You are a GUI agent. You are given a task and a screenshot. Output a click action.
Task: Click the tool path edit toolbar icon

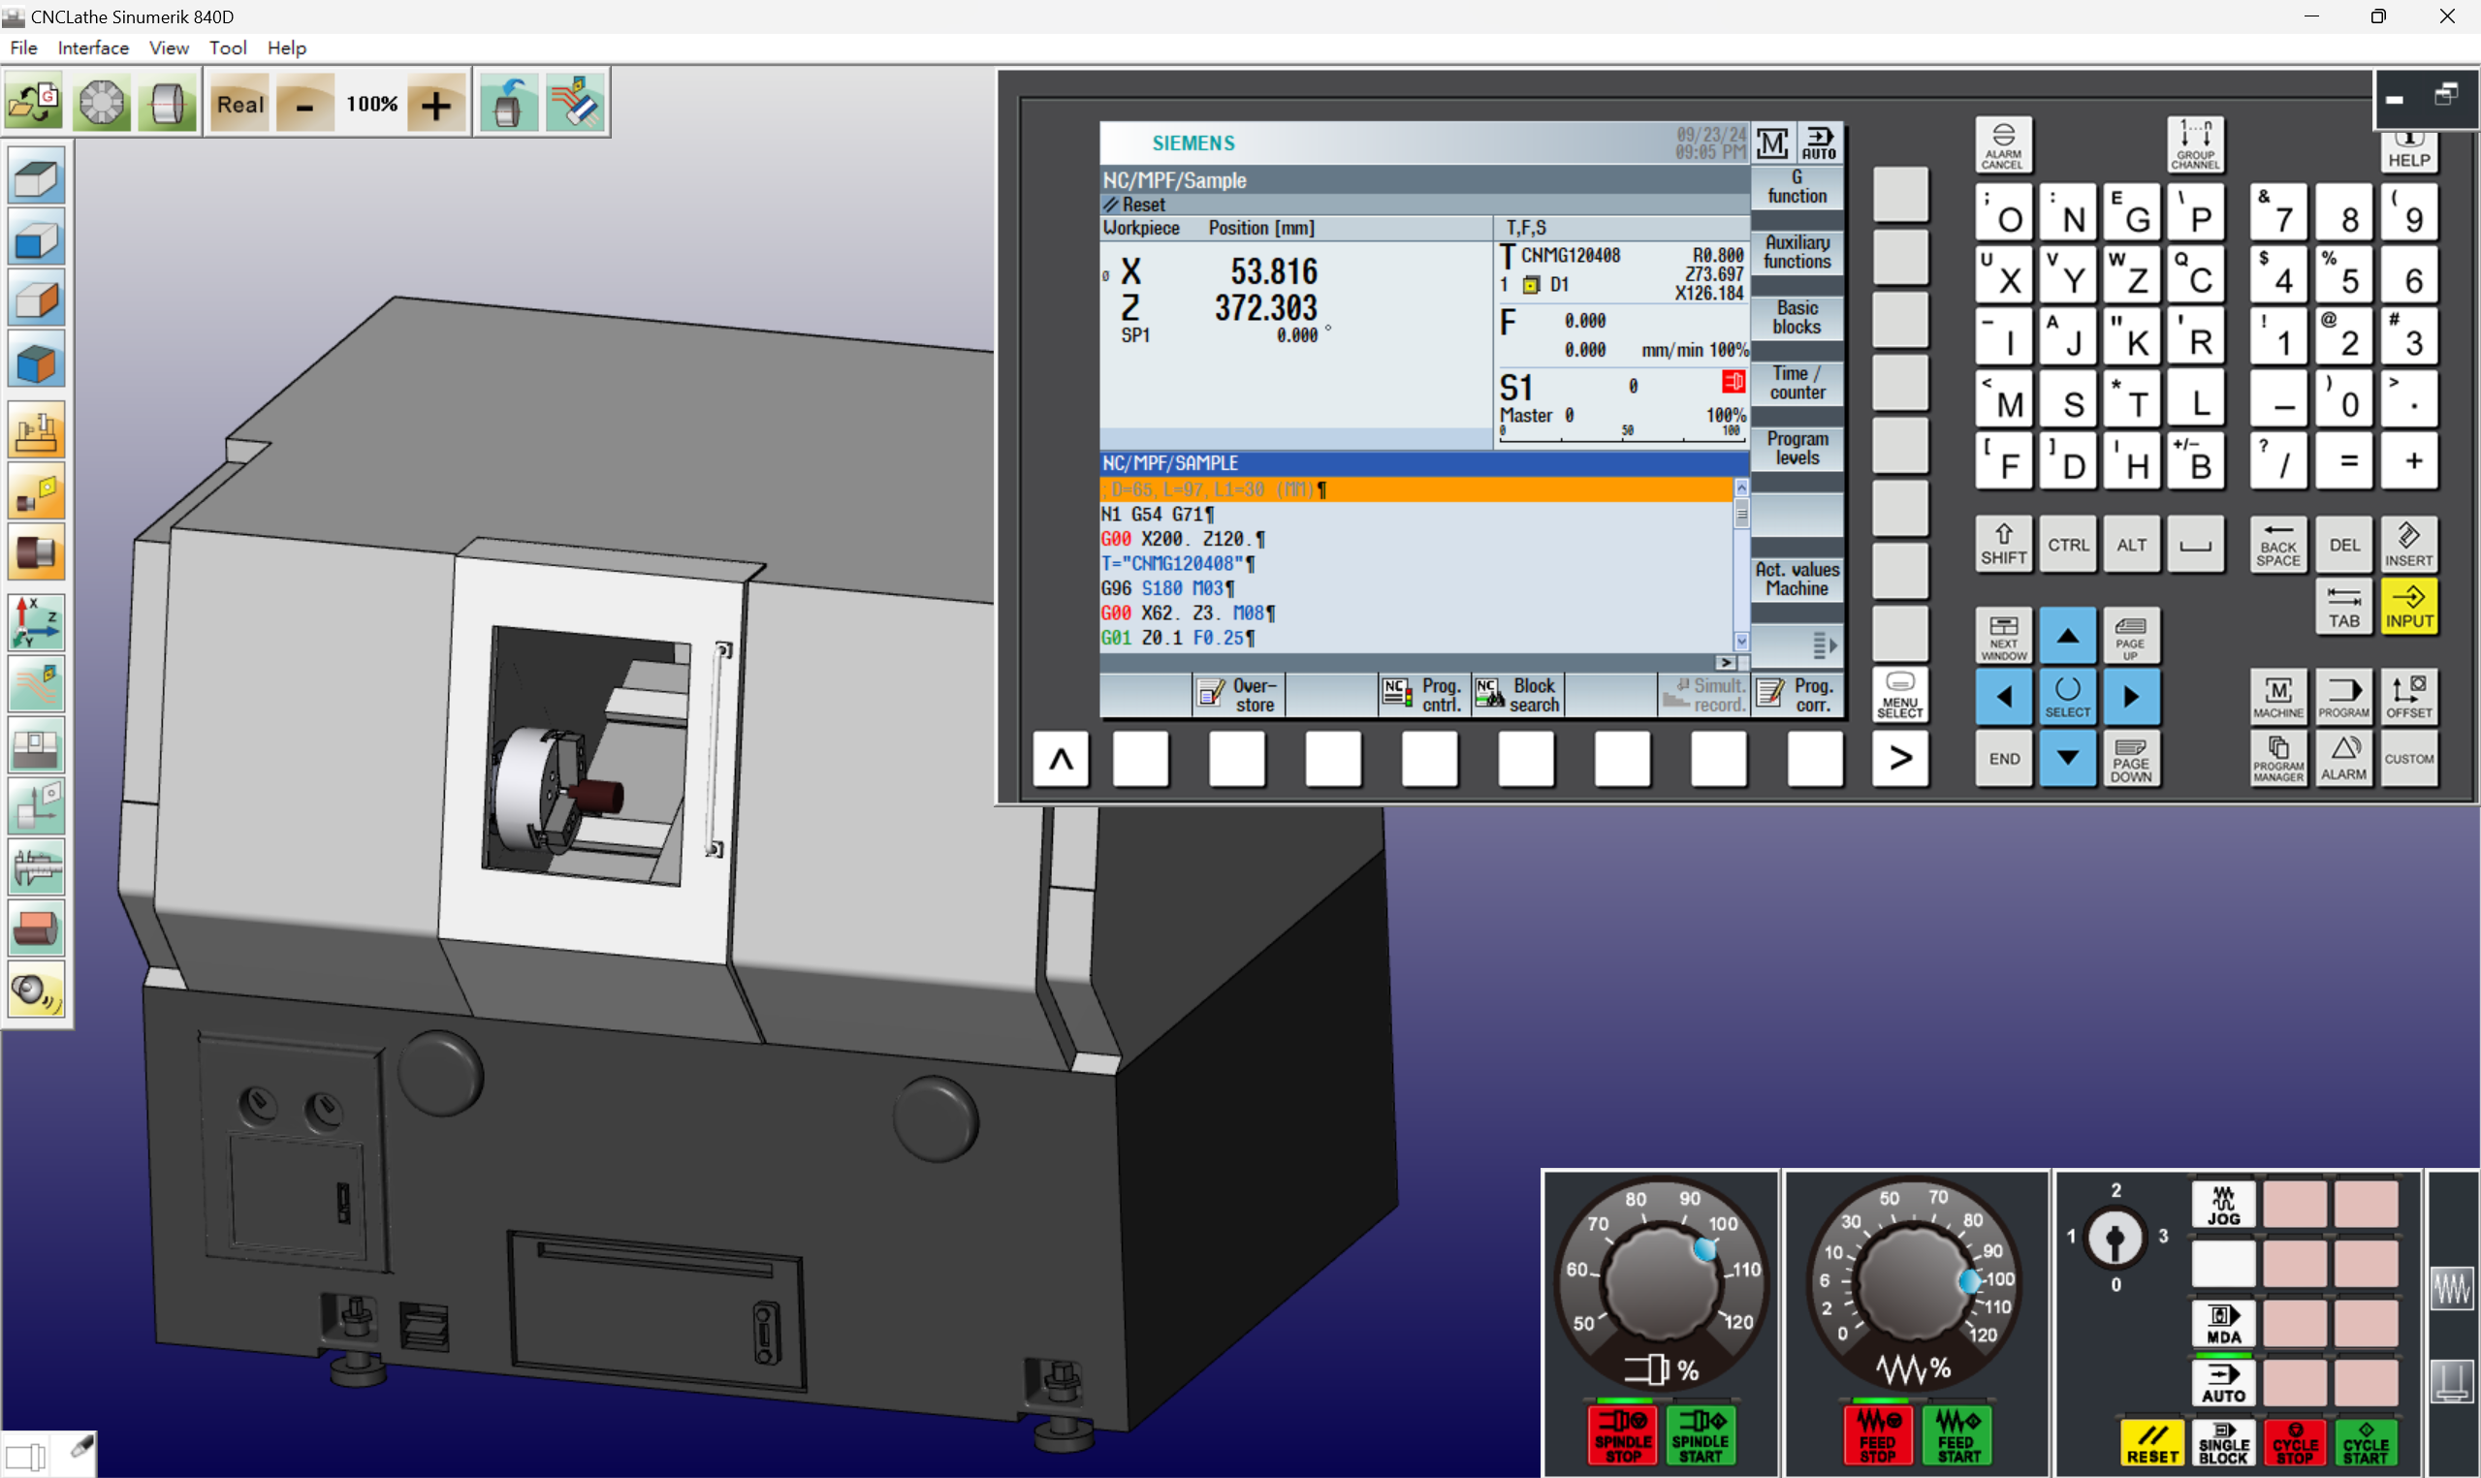[575, 103]
